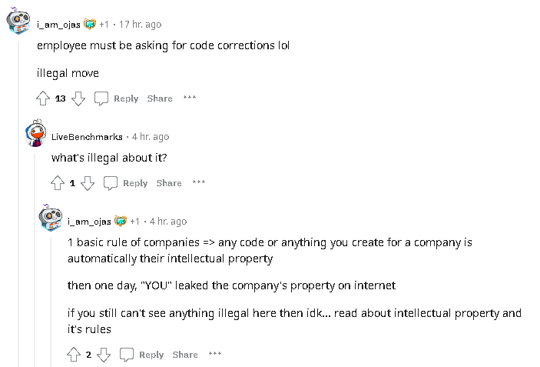Downvote the LiveBenchmarks comment
540x367 pixels.
pos(88,183)
